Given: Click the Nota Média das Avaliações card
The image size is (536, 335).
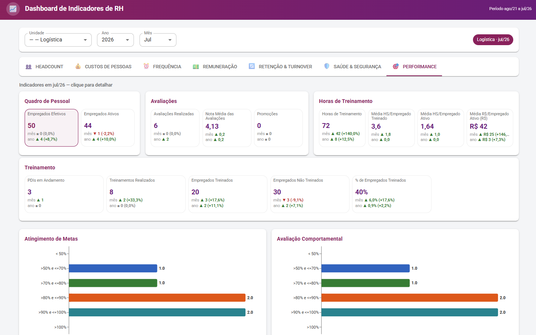Looking at the screenshot, I should tap(227, 128).
